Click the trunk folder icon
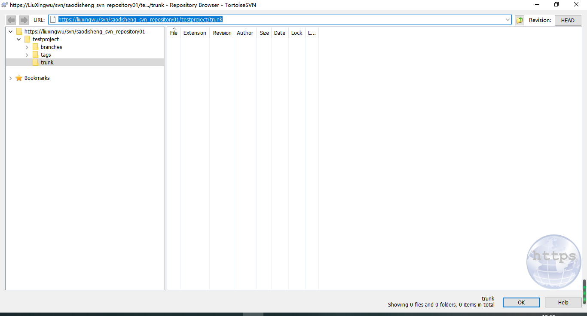 tap(35, 63)
